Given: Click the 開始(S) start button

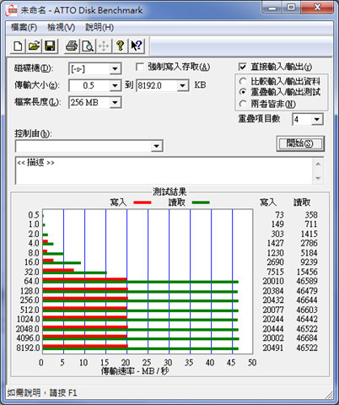Looking at the screenshot, I should tap(300, 143).
